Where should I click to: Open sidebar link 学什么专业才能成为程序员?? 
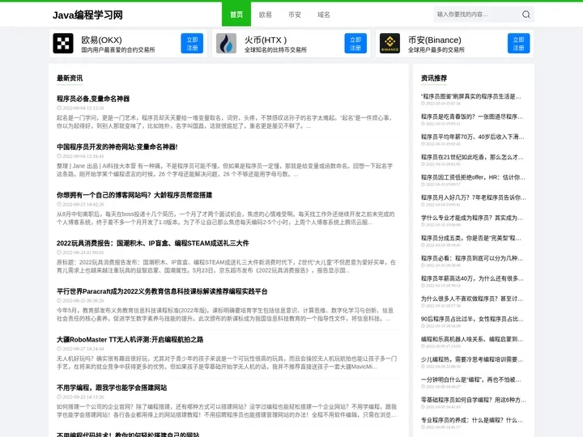[x=471, y=218]
